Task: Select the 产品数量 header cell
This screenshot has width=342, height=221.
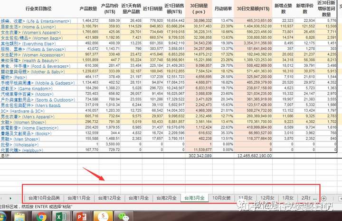Action: (88, 9)
